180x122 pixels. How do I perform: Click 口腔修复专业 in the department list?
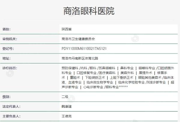(x=87, y=73)
